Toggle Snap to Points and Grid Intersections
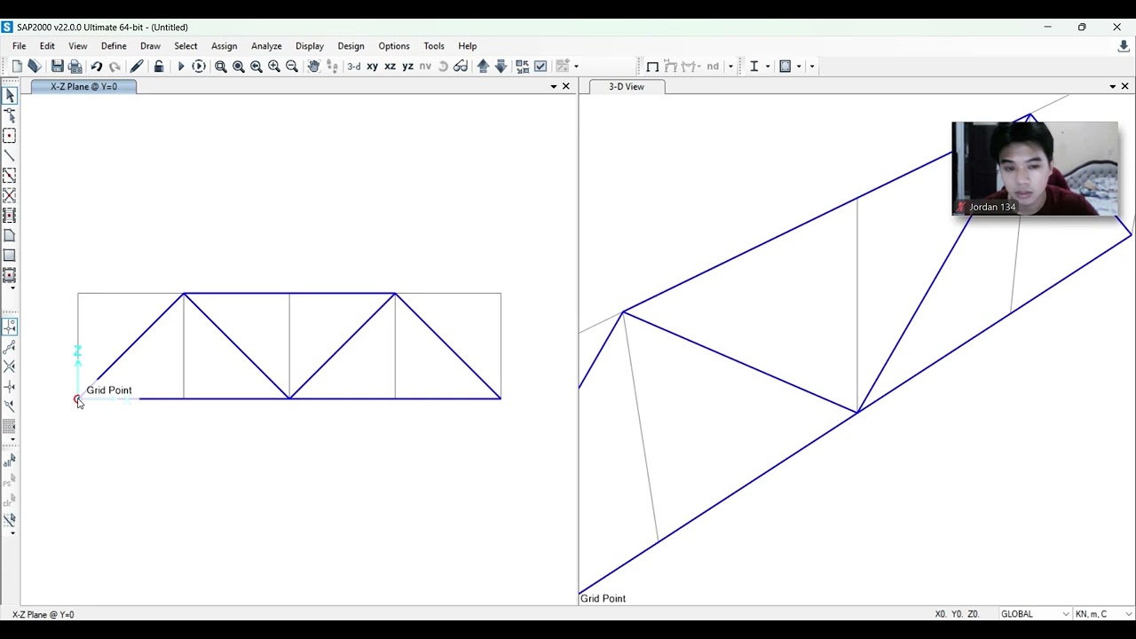 pos(10,327)
